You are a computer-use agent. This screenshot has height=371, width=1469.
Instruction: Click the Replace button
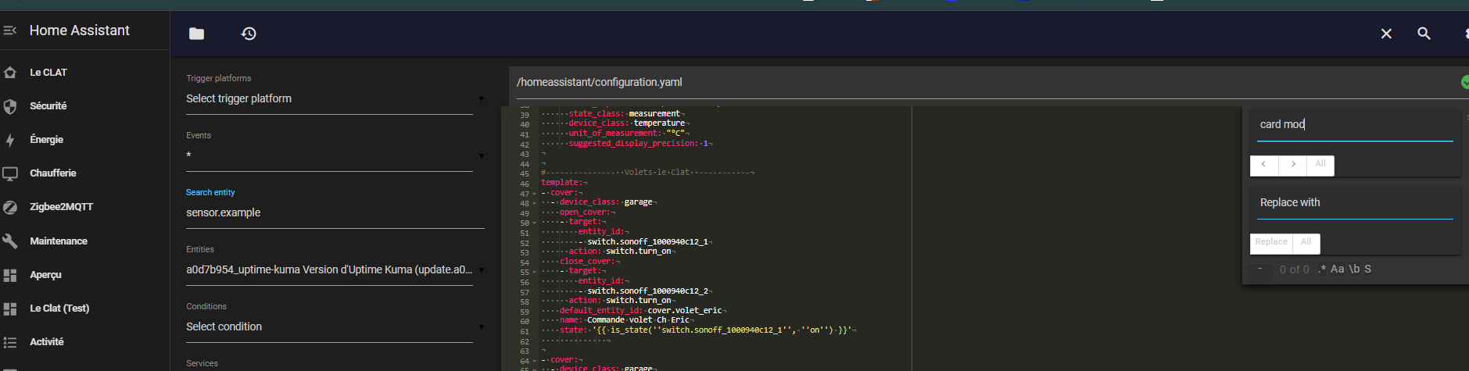pyautogui.click(x=1271, y=242)
